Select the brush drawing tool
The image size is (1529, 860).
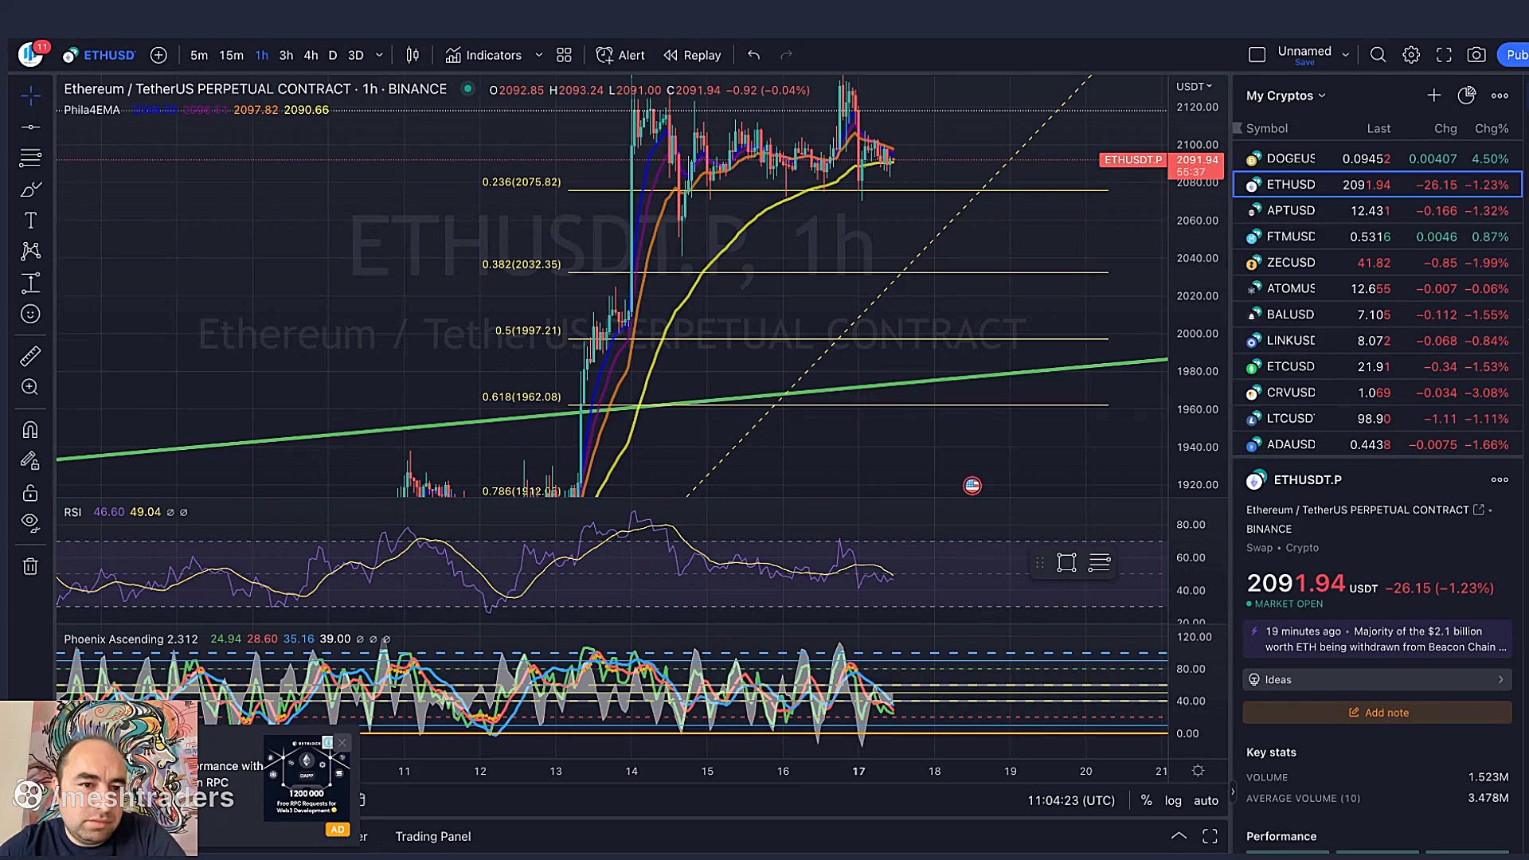[x=30, y=190]
